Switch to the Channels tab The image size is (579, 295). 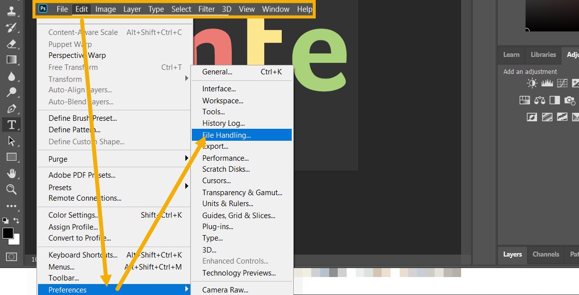pyautogui.click(x=546, y=255)
